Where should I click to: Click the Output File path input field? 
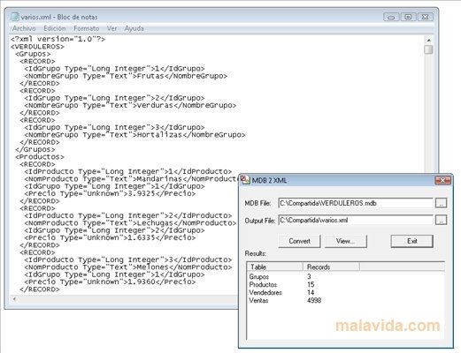356,220
